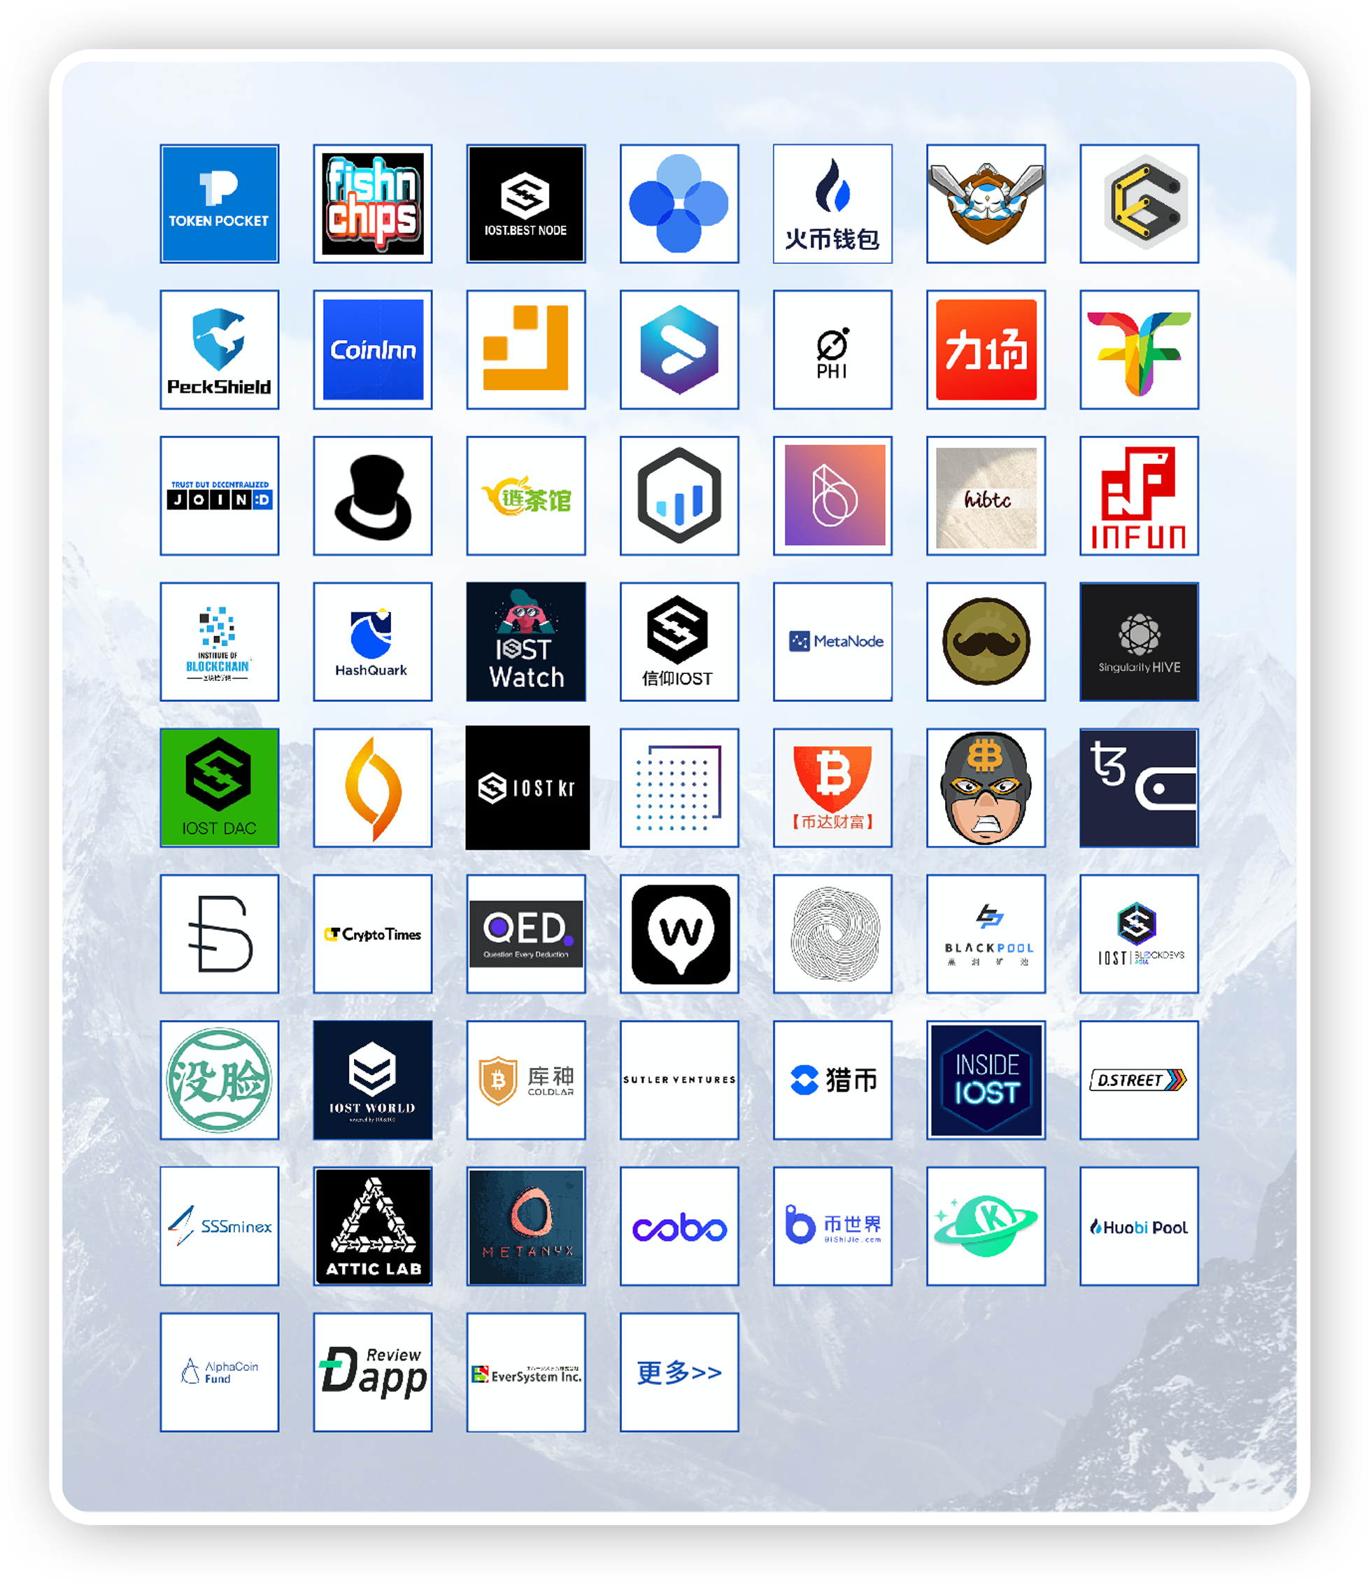This screenshot has height=1583, width=1369.
Task: Expand IOST World node options
Action: 376,1076
